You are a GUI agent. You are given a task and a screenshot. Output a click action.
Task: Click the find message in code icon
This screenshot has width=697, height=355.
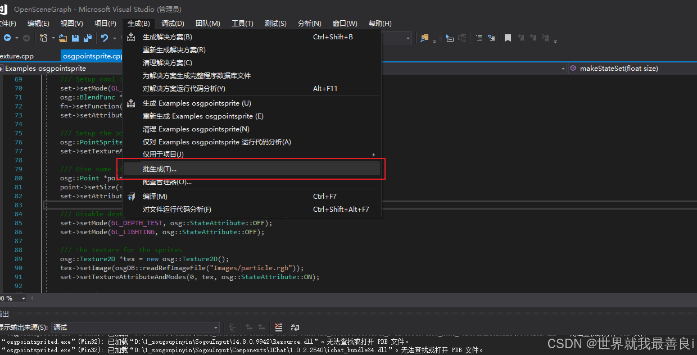(232, 327)
